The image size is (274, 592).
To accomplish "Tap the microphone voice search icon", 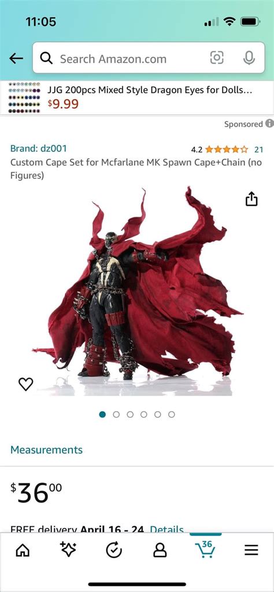I will 249,58.
